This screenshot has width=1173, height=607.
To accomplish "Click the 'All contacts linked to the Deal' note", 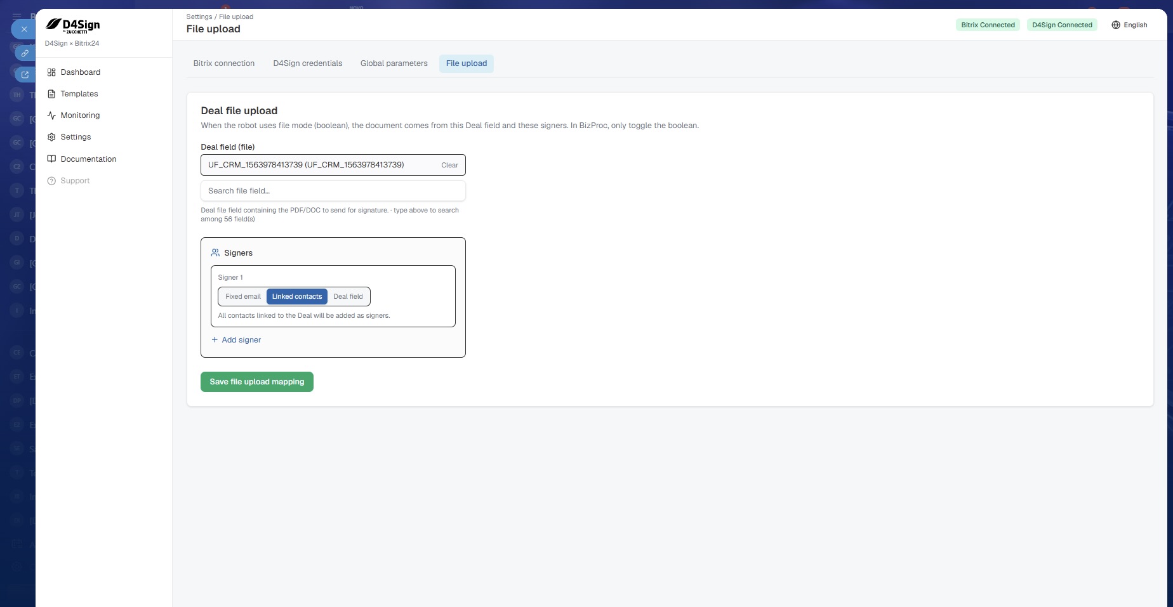I will pyautogui.click(x=304, y=315).
